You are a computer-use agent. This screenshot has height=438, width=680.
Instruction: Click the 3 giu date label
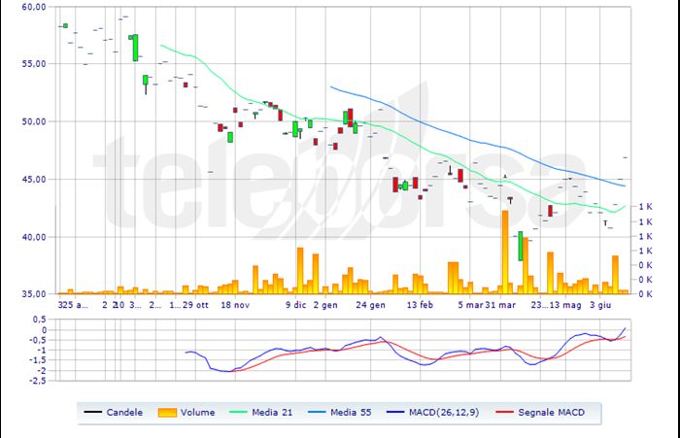coord(600,305)
